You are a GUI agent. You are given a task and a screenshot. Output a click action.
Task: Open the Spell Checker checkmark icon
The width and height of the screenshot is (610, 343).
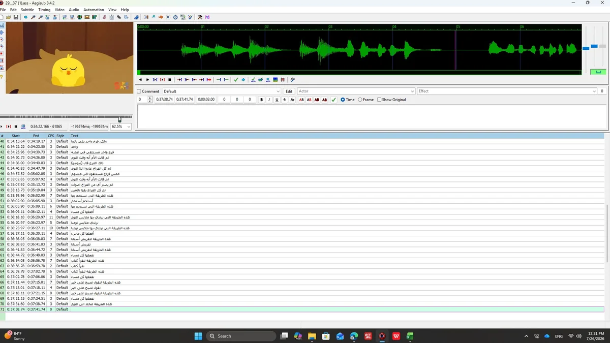click(190, 17)
